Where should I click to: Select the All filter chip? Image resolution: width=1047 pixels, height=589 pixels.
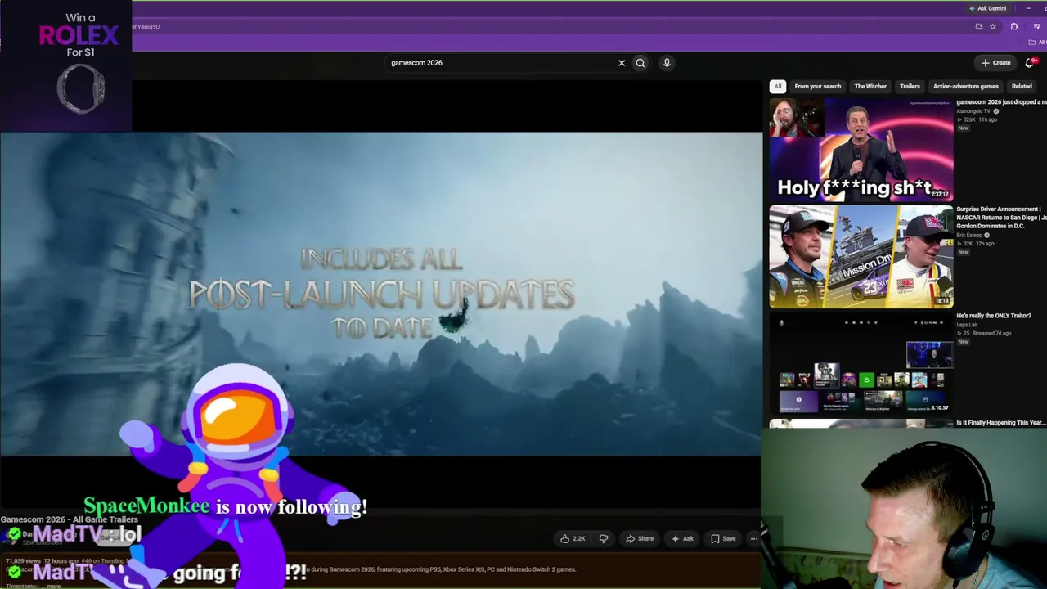(x=778, y=86)
